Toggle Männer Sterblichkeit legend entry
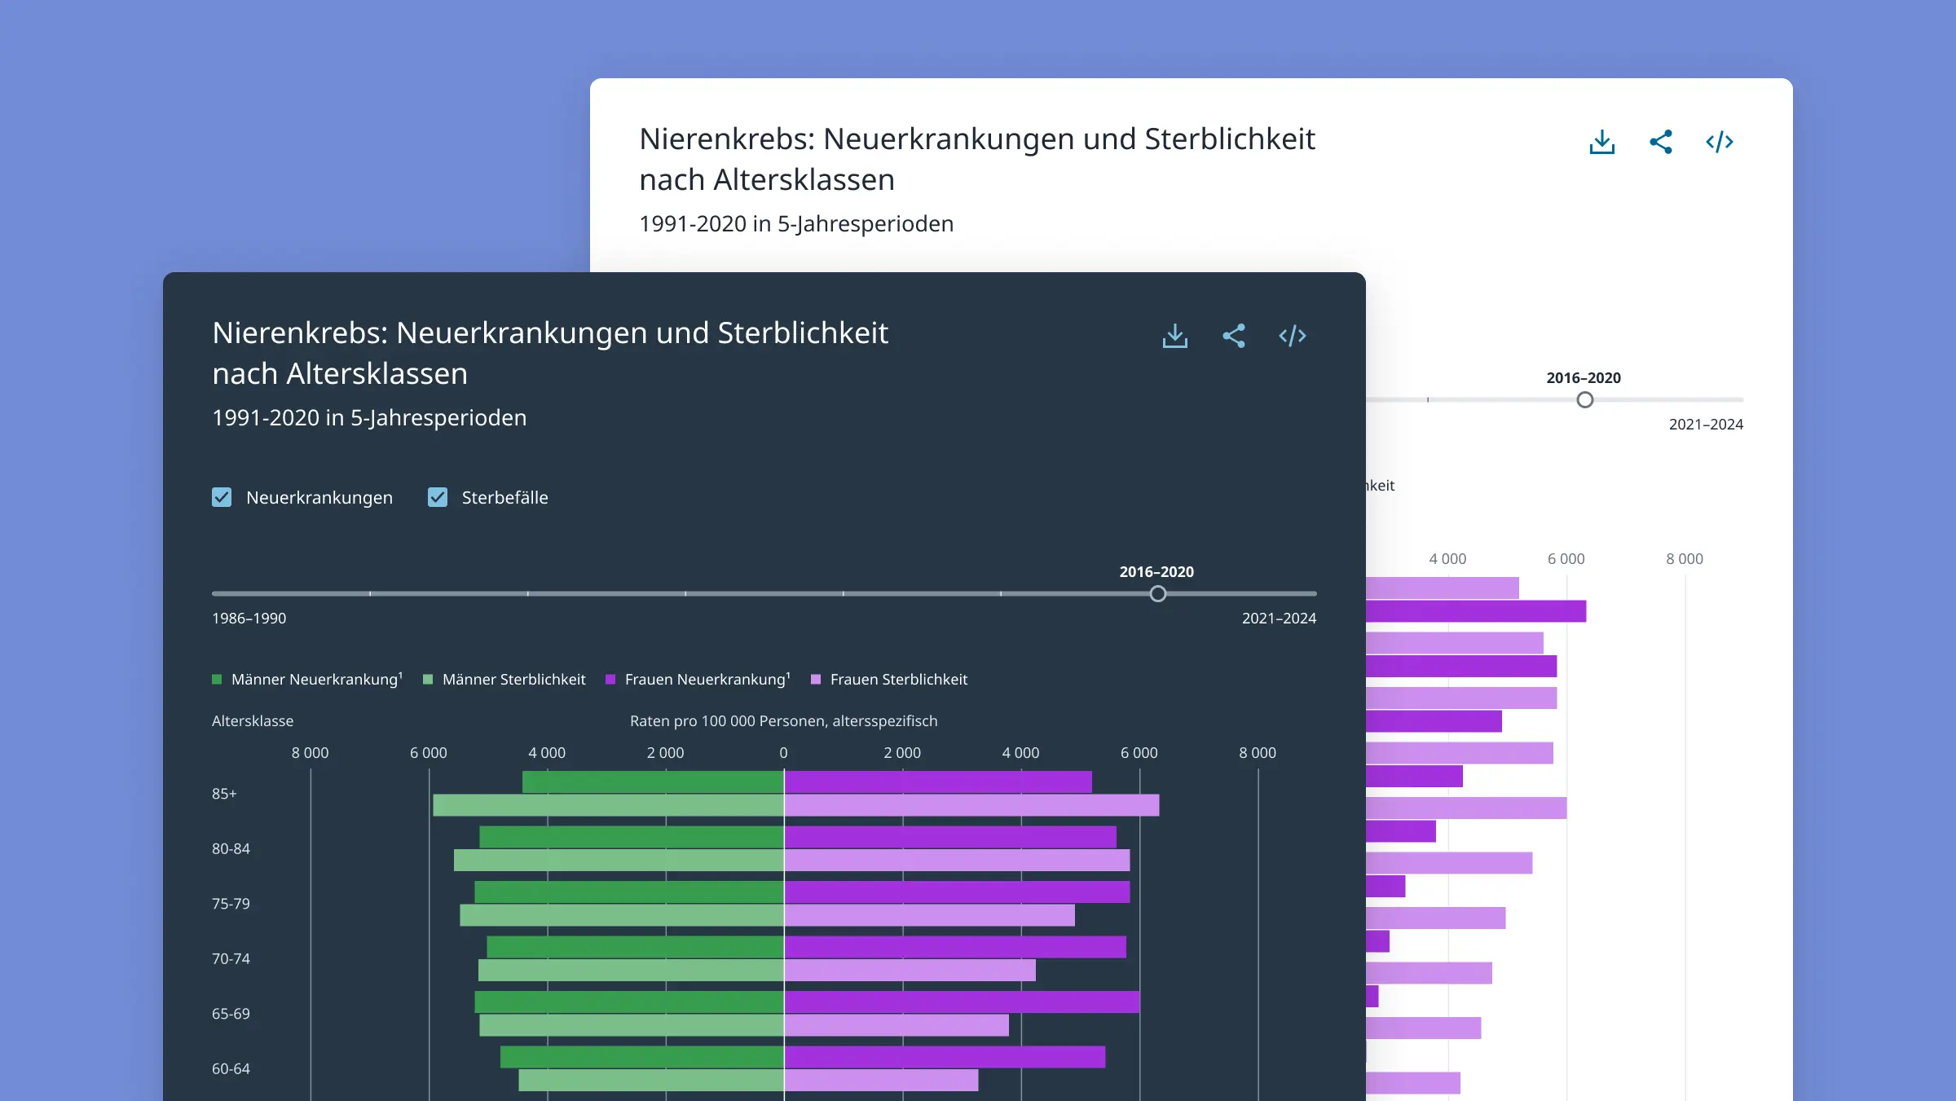 click(513, 679)
